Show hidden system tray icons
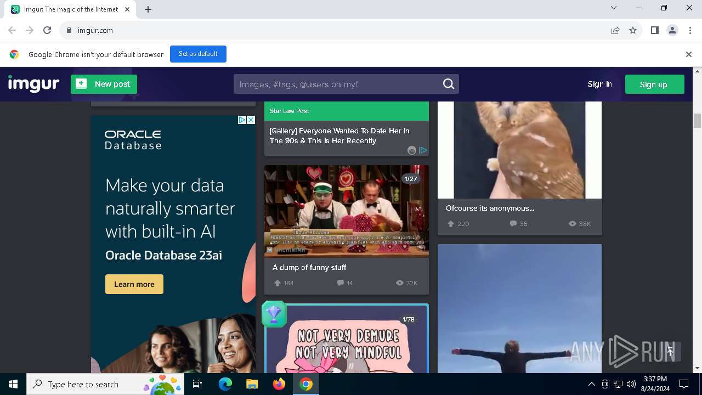 591,384
